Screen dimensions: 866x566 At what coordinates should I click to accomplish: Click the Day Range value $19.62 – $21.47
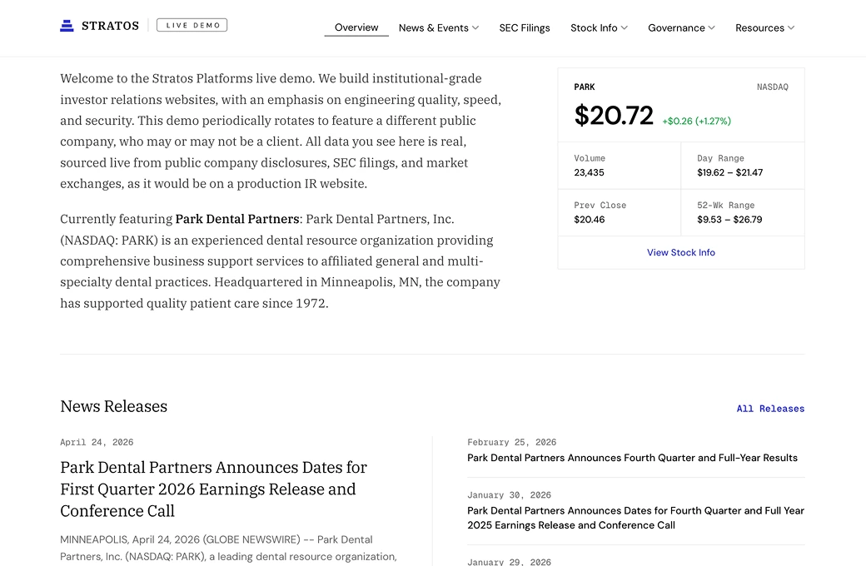tap(729, 172)
